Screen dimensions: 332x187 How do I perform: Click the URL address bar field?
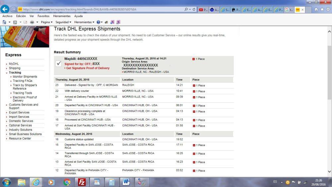(100, 9)
